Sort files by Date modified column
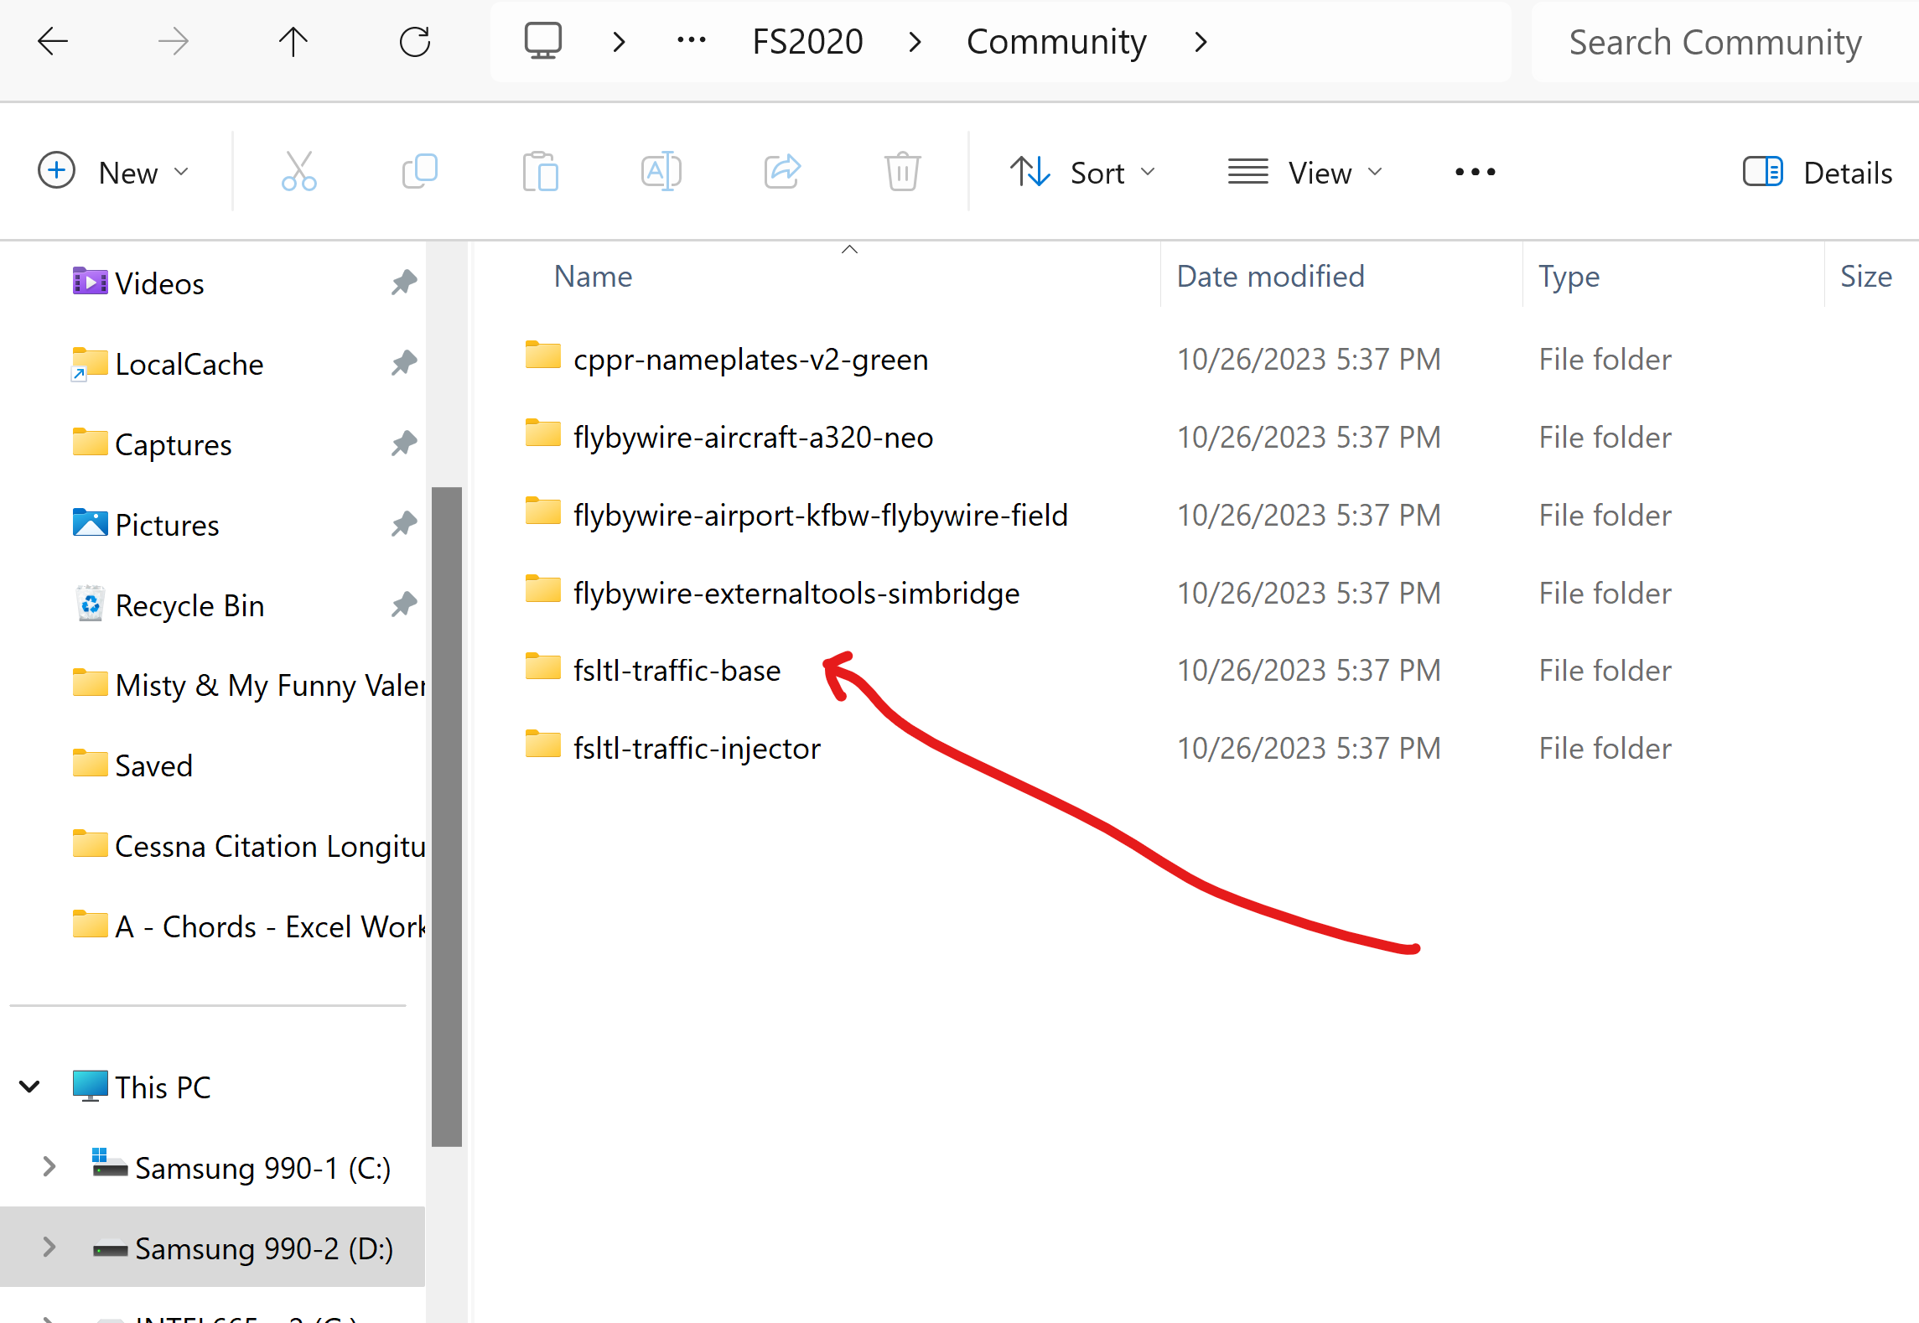Screen dimensions: 1919x1323 pyautogui.click(x=1270, y=276)
